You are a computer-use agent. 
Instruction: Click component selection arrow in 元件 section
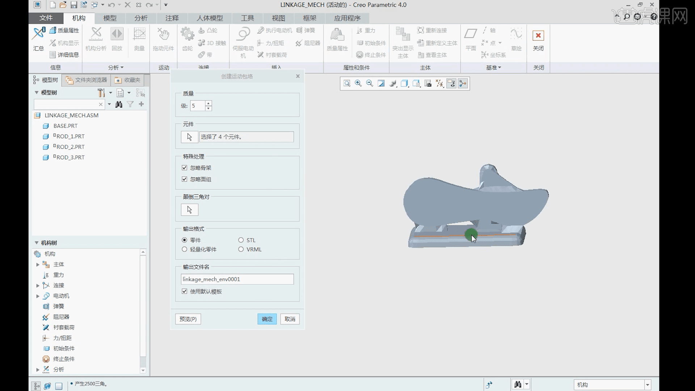click(x=189, y=137)
